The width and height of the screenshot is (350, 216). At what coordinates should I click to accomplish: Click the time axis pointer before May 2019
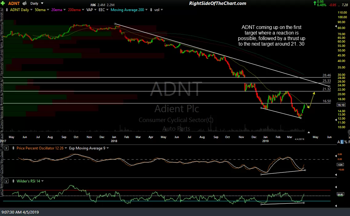[309, 132]
